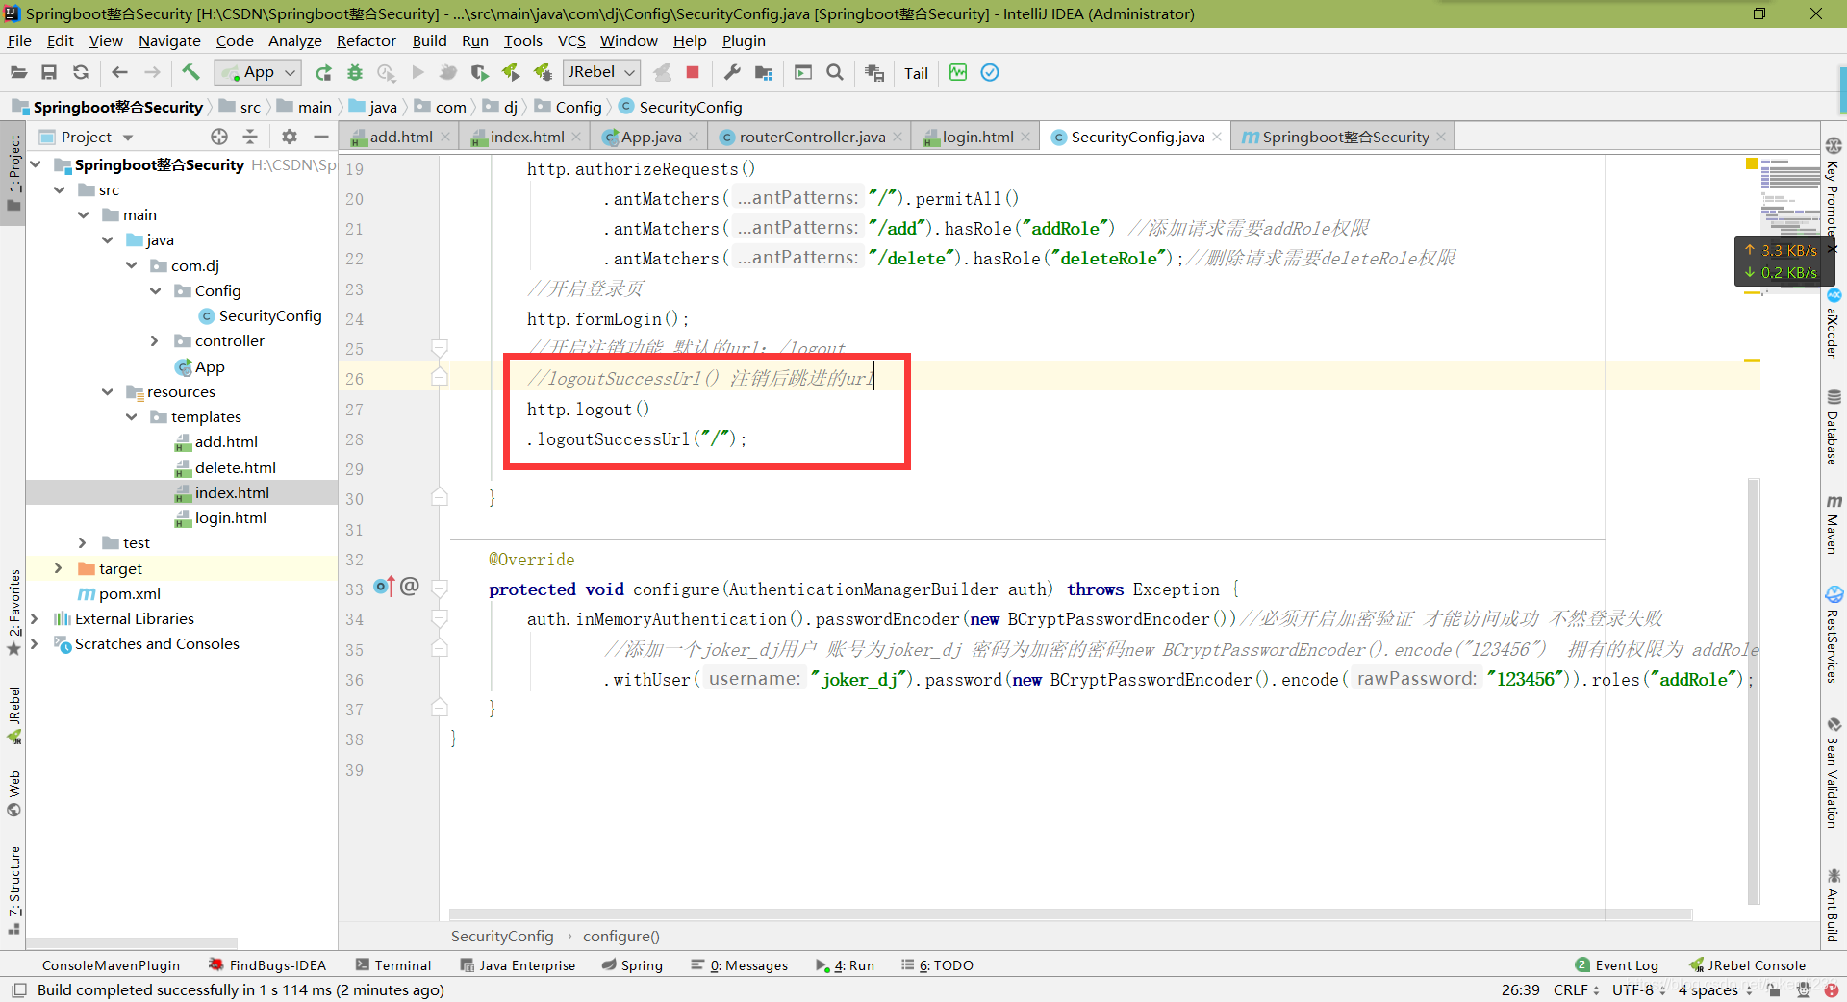Open the VCS menu

pos(571,40)
